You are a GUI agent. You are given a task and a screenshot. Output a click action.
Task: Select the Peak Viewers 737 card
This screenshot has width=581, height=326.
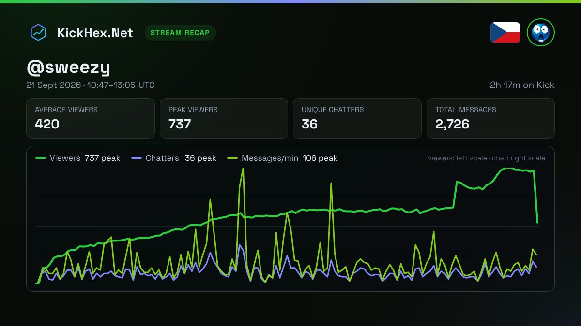(224, 118)
